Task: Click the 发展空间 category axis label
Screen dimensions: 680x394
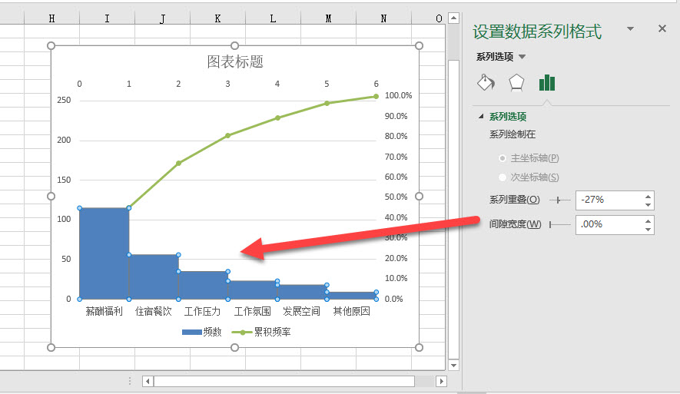Action: click(x=302, y=311)
